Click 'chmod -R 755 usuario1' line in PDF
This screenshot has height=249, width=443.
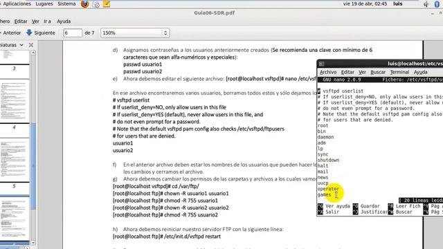point(191,201)
